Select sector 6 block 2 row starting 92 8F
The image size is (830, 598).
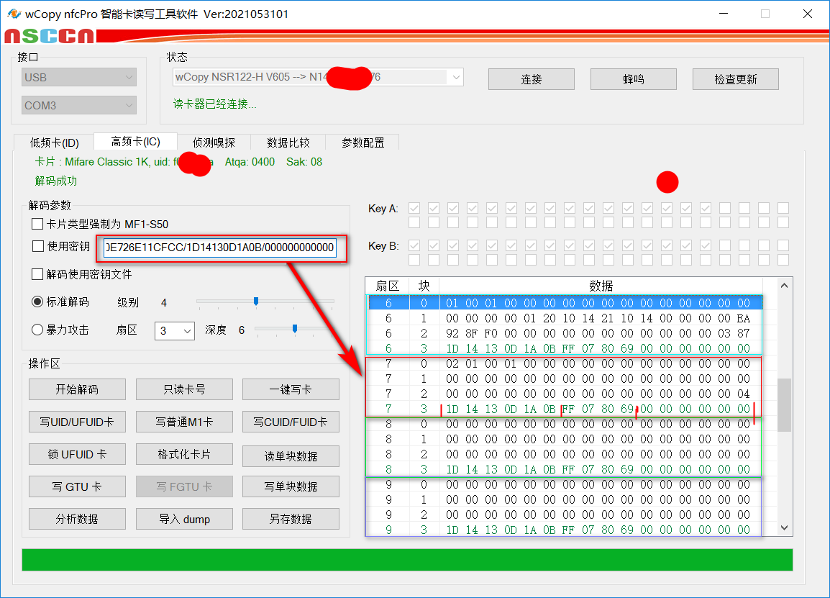point(565,333)
